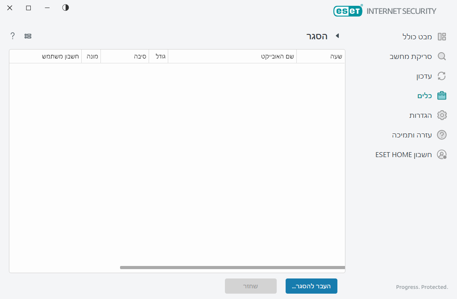This screenshot has height=299, width=457.
Task: Click the עדכון refresh arrows icon
Action: pos(442,76)
